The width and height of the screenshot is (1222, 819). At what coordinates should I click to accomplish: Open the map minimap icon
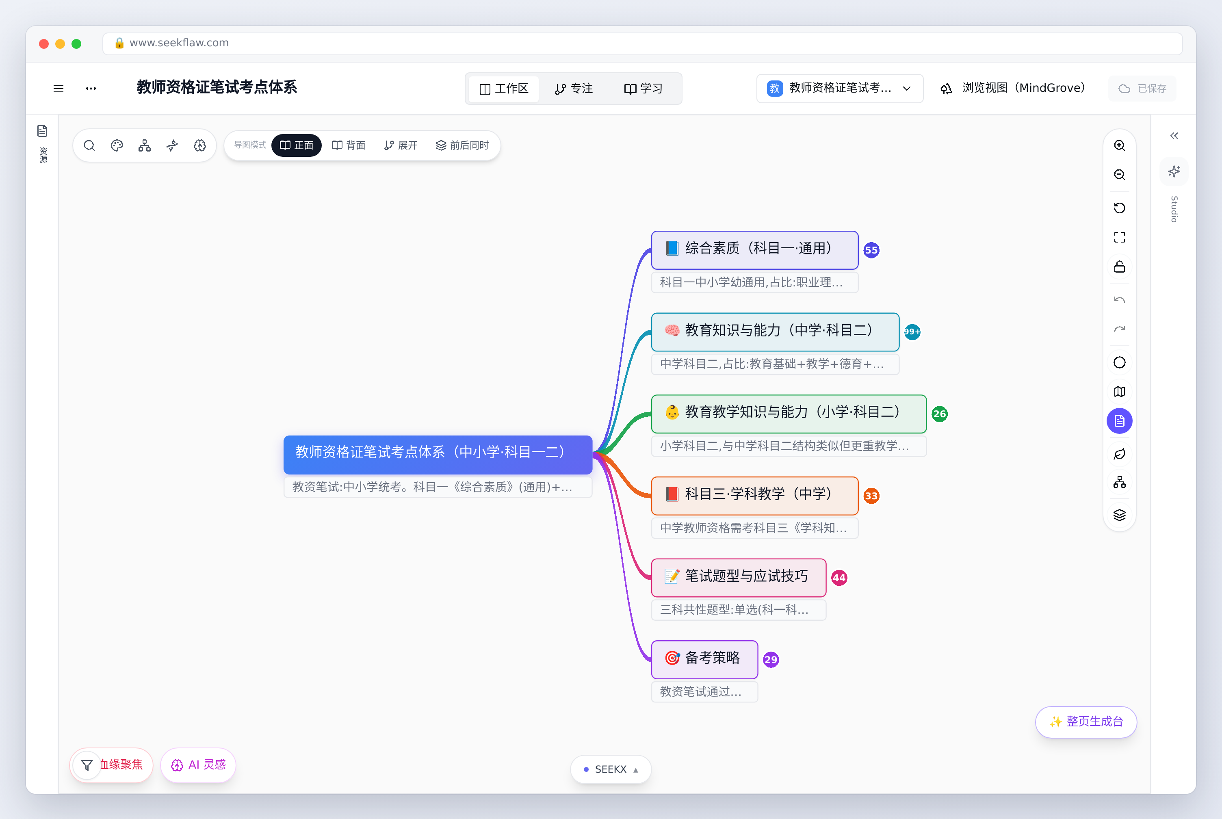coord(1119,392)
